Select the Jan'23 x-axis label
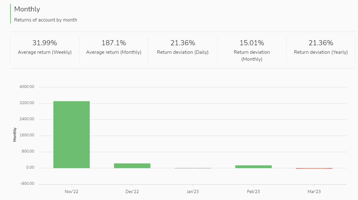 tap(193, 191)
